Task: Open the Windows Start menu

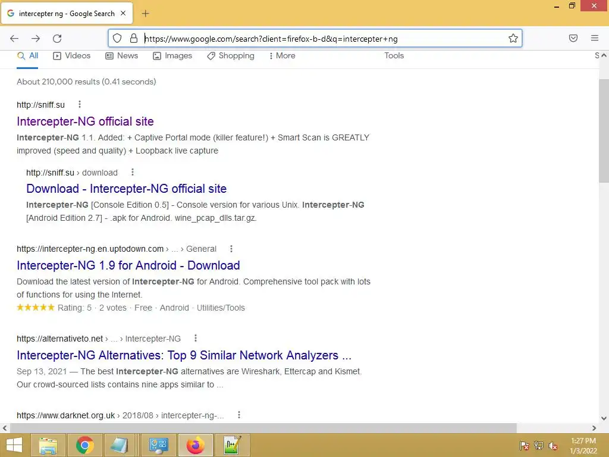Action: [14, 445]
